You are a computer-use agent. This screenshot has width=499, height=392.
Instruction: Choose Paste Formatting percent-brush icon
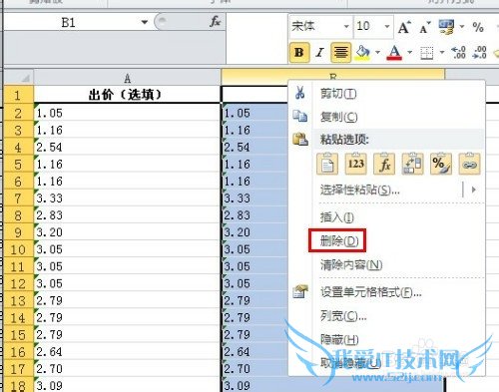coord(441,164)
